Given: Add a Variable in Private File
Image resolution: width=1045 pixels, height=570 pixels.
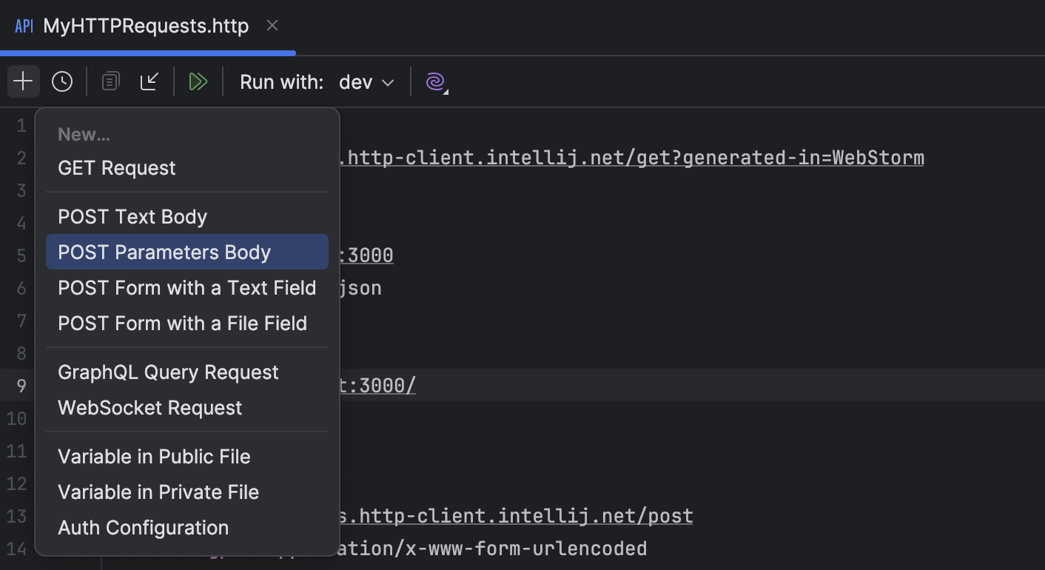Looking at the screenshot, I should 158,492.
